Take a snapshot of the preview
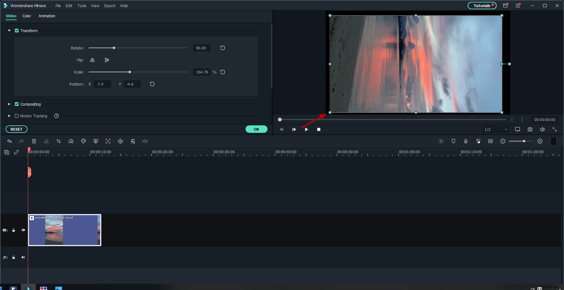The image size is (564, 290). click(x=530, y=129)
